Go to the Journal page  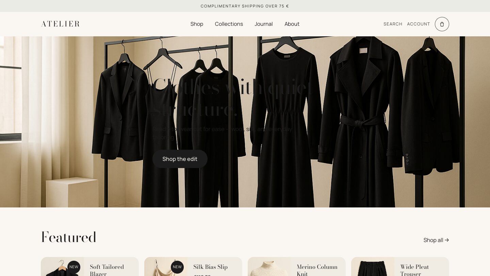[x=263, y=24]
